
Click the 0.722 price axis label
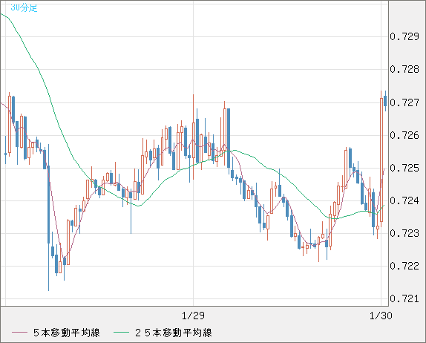point(404,266)
